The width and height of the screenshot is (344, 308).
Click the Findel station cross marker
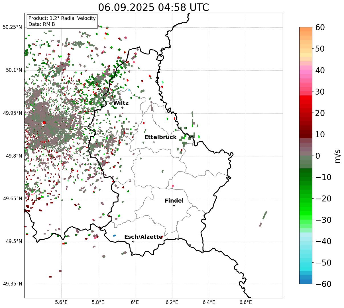(x=174, y=205)
